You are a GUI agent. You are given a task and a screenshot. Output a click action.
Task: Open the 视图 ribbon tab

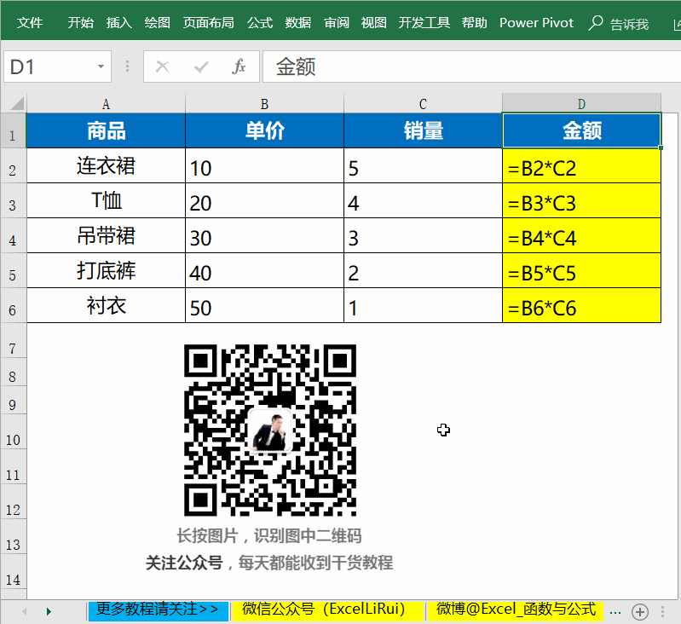(x=373, y=22)
